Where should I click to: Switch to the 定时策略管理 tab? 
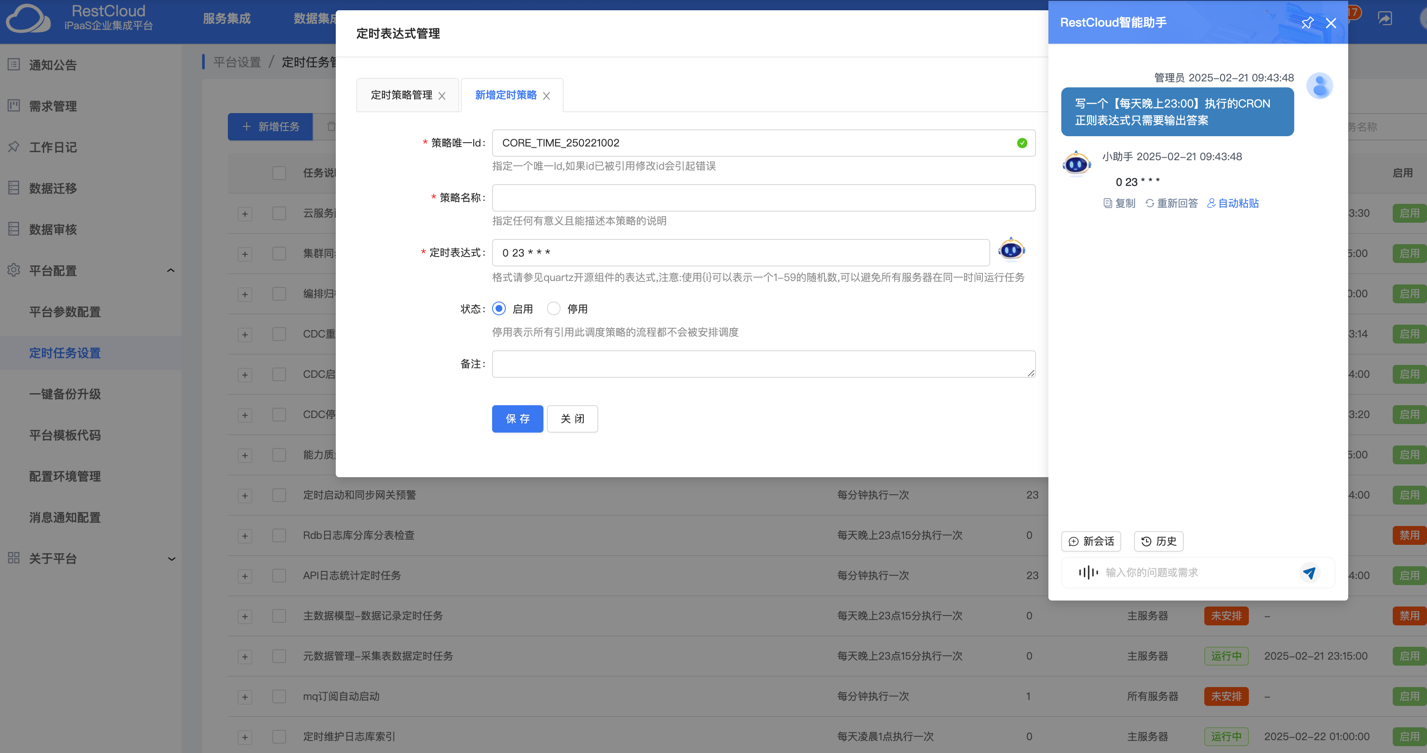[x=401, y=95]
